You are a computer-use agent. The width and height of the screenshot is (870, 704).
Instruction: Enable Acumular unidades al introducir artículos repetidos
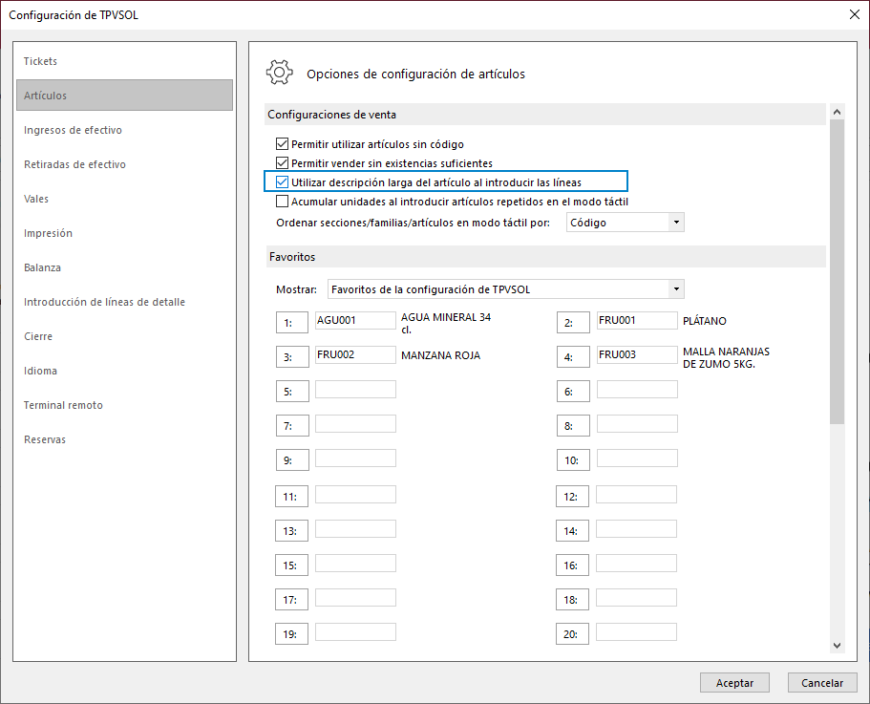point(282,201)
